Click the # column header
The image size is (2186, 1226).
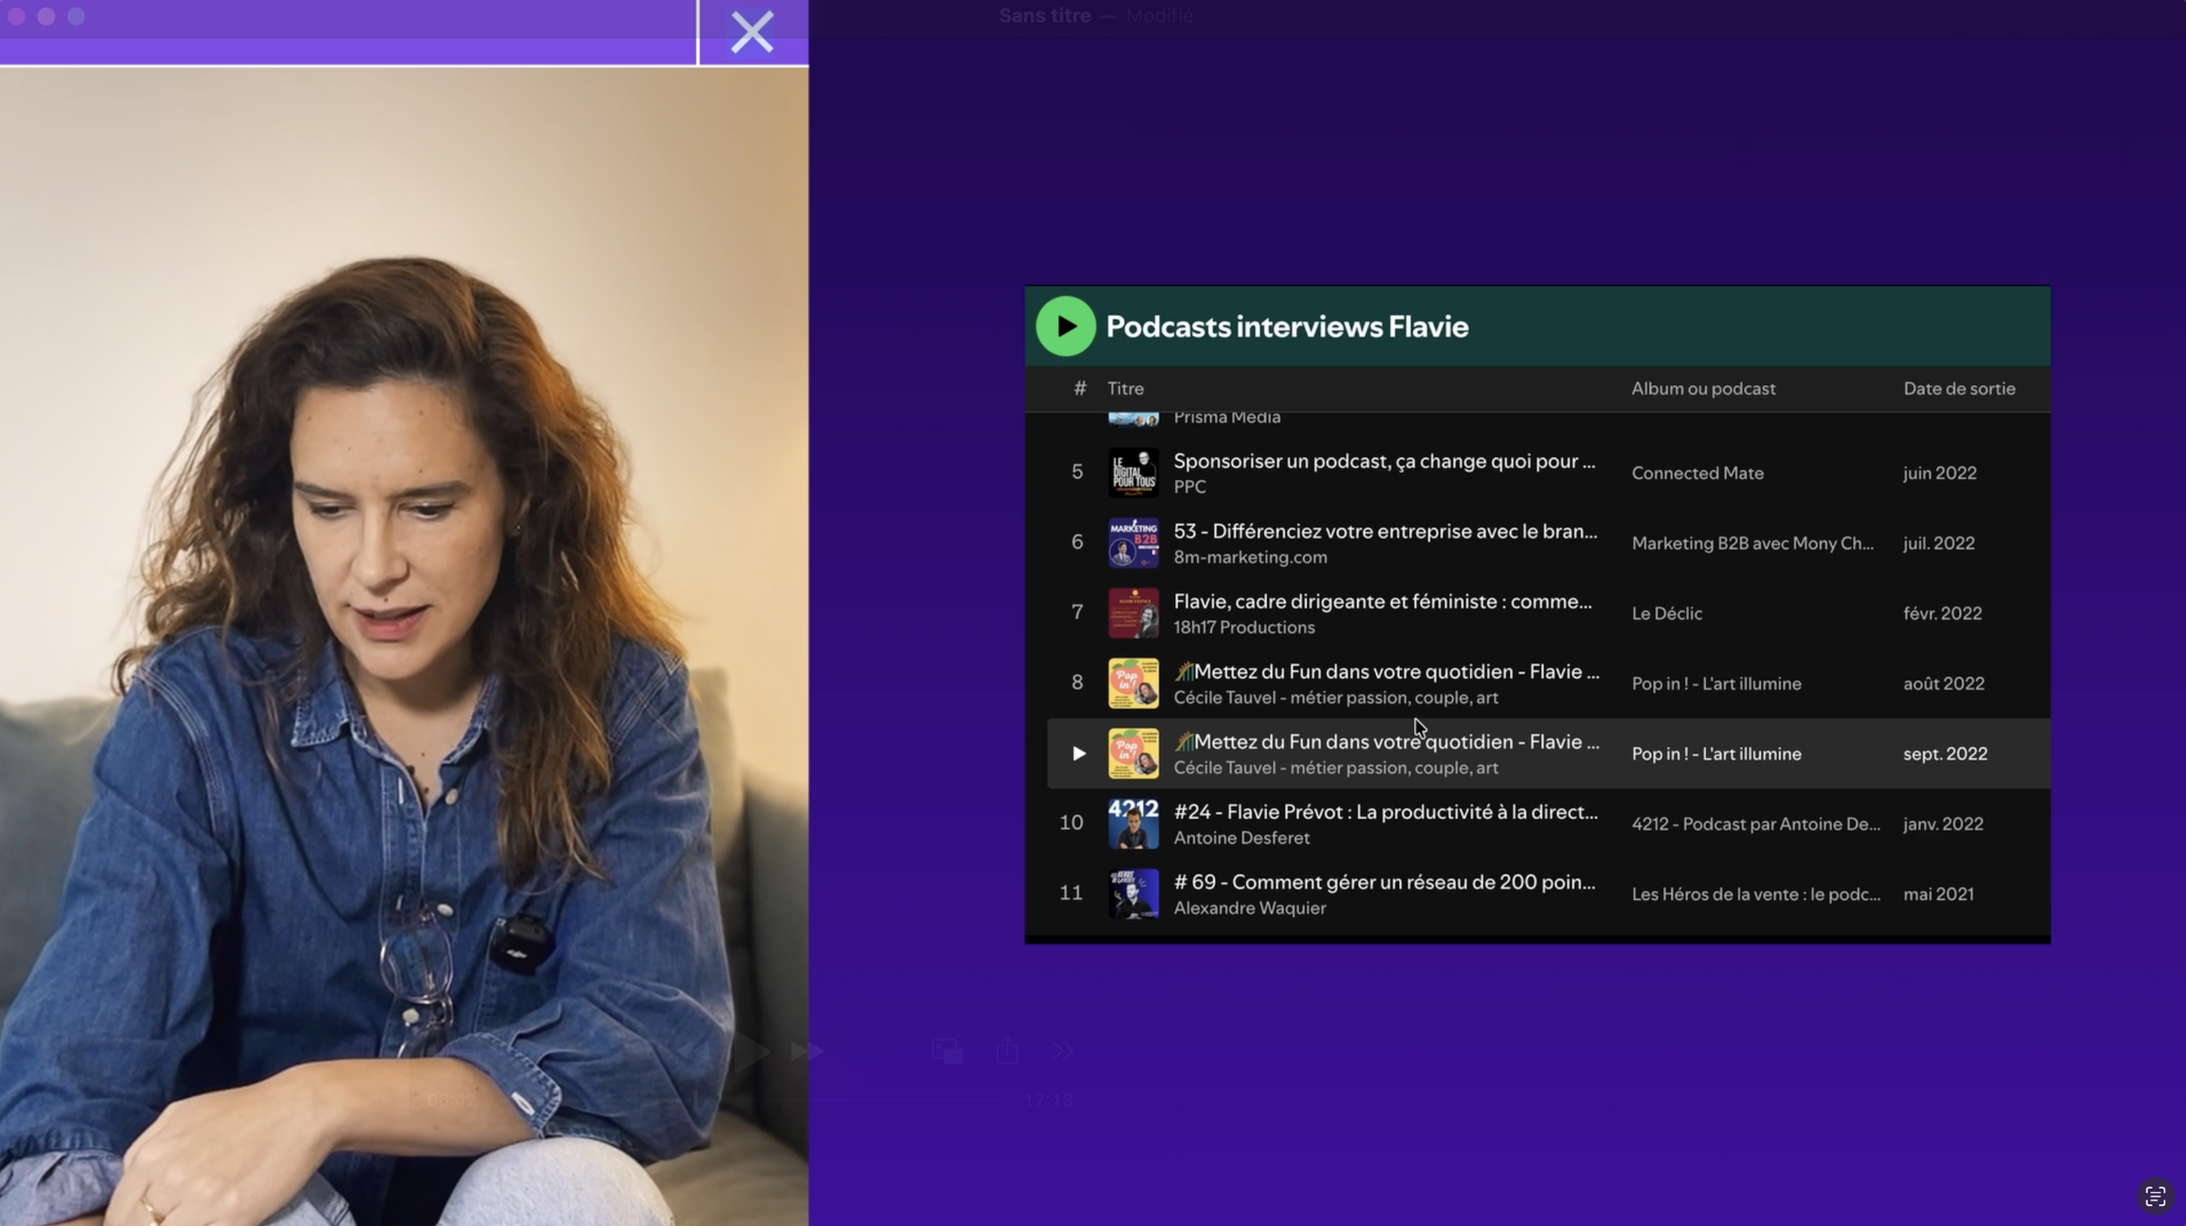coord(1079,388)
